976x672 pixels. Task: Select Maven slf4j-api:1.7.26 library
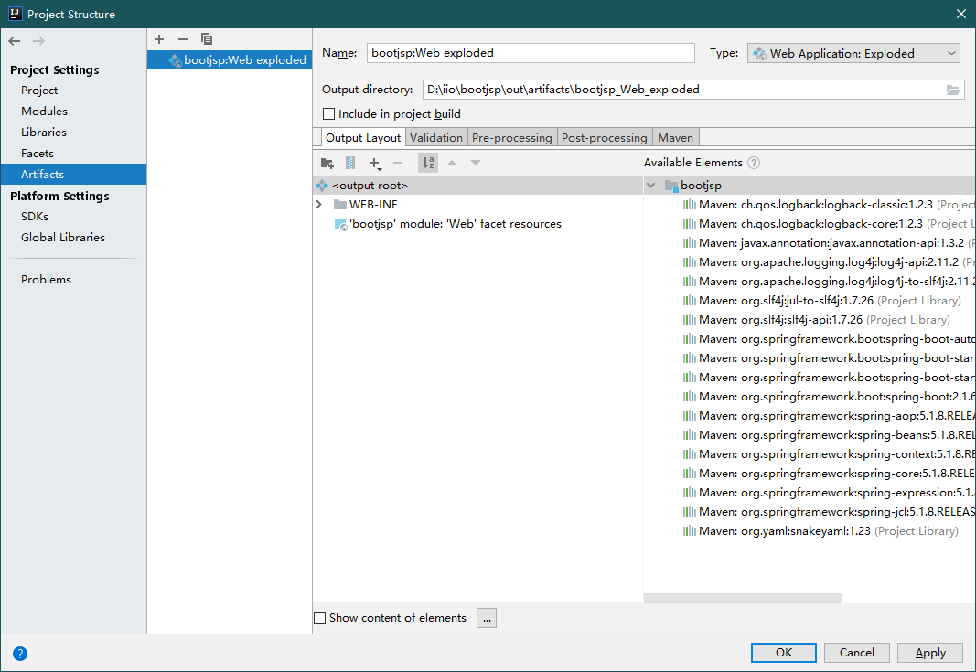816,320
